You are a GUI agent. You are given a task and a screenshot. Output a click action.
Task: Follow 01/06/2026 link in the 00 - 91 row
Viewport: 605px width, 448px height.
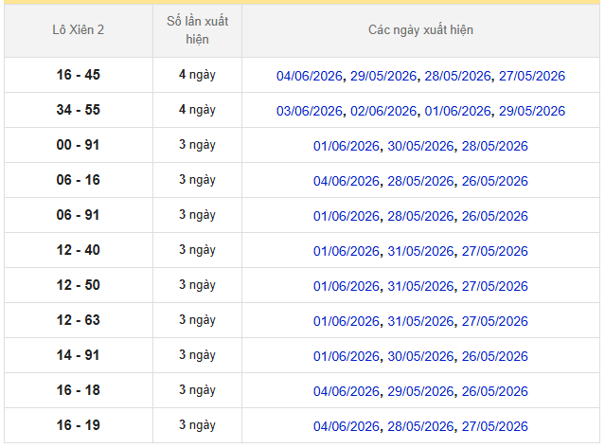click(x=347, y=146)
